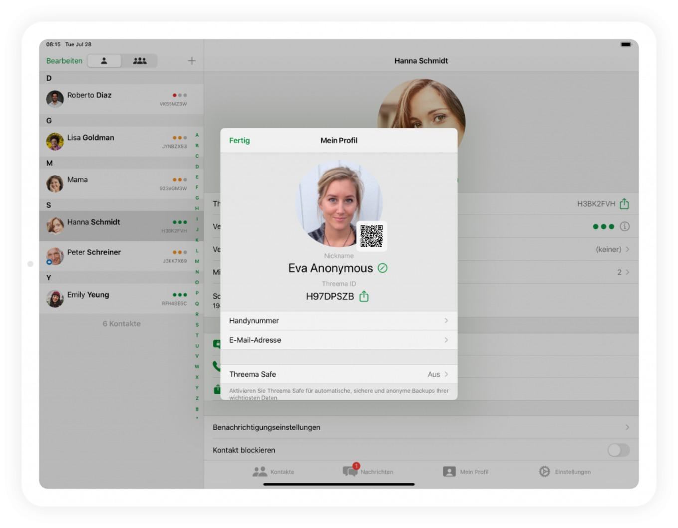The width and height of the screenshot is (678, 528).
Task: Expand the (keiner) row
Action: click(548, 249)
